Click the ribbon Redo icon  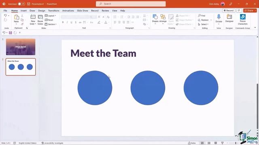(5, 20)
